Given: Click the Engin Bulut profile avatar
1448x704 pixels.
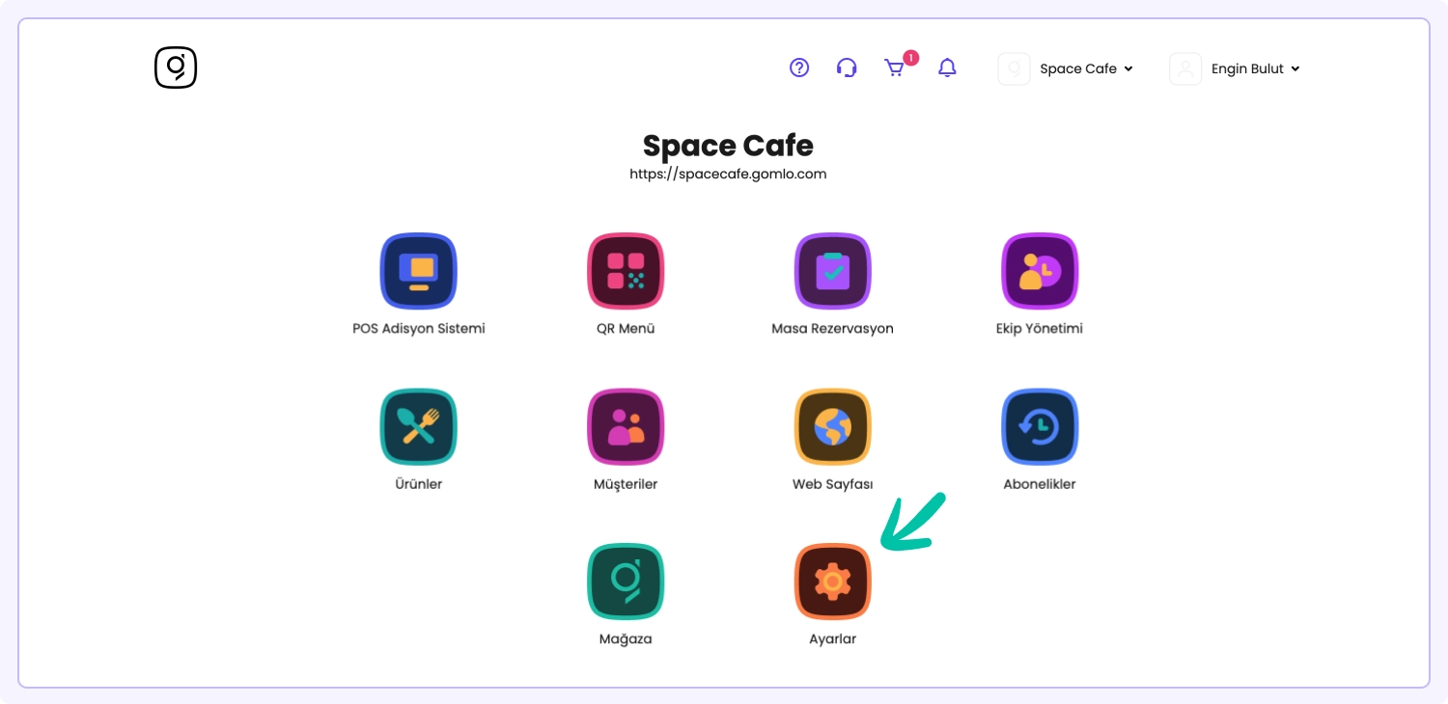Looking at the screenshot, I should click(1185, 68).
